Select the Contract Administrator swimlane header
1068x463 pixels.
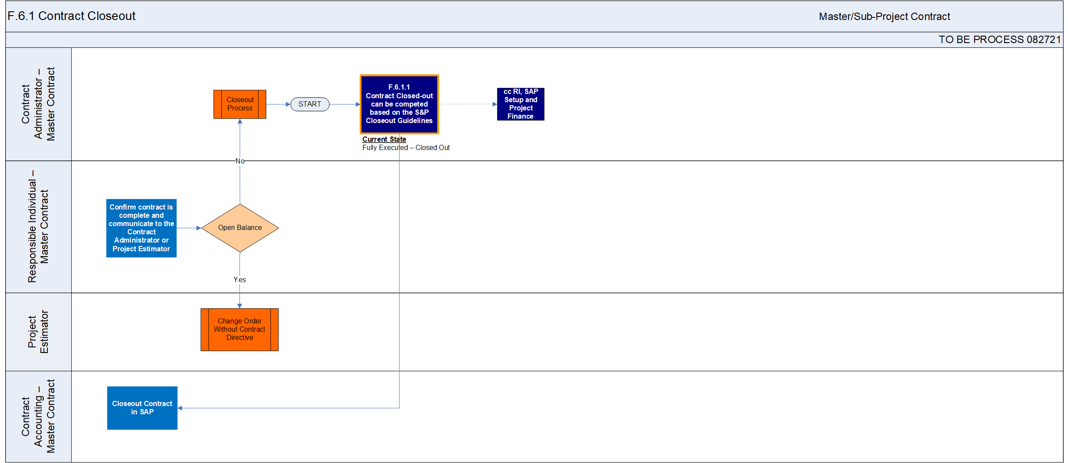[x=38, y=104]
